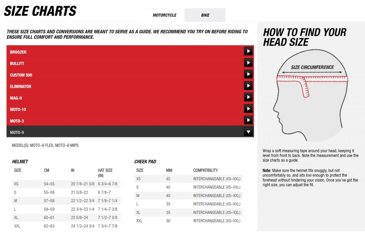The width and height of the screenshot is (365, 237).
Task: Expand the Eliminator size chart arrow
Action: point(248,86)
